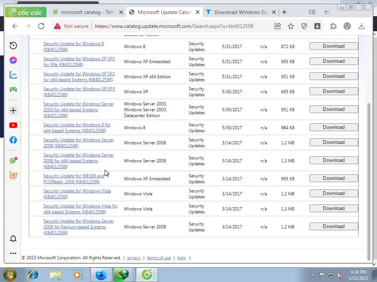Open Messenger in the sidebar
This screenshot has height=282, width=377.
(13, 60)
